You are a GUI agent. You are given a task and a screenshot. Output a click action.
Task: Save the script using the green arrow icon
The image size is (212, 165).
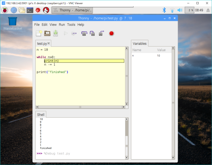point(56,33)
